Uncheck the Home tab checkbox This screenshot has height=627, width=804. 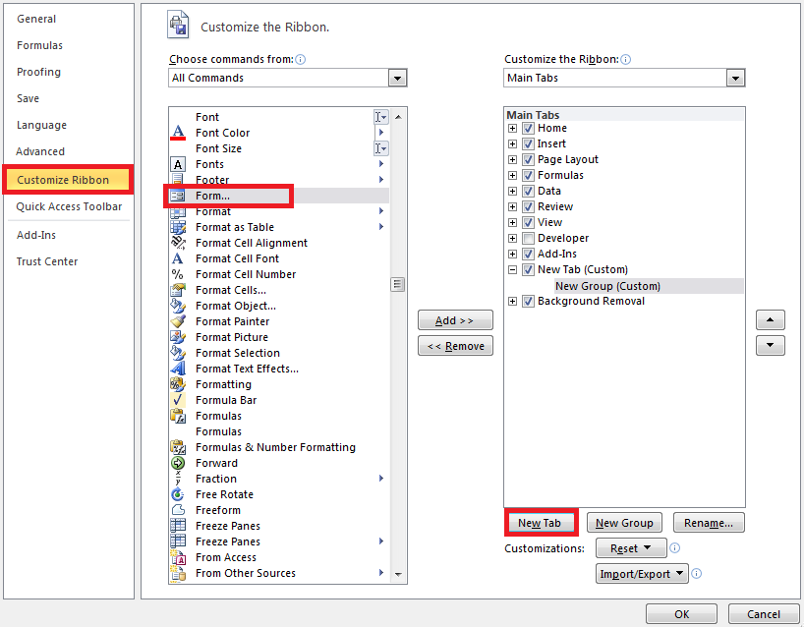[x=528, y=128]
